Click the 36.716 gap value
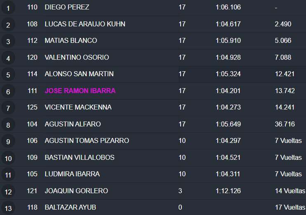 point(285,124)
